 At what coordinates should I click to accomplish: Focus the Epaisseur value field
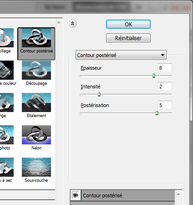pyautogui.click(x=165, y=68)
